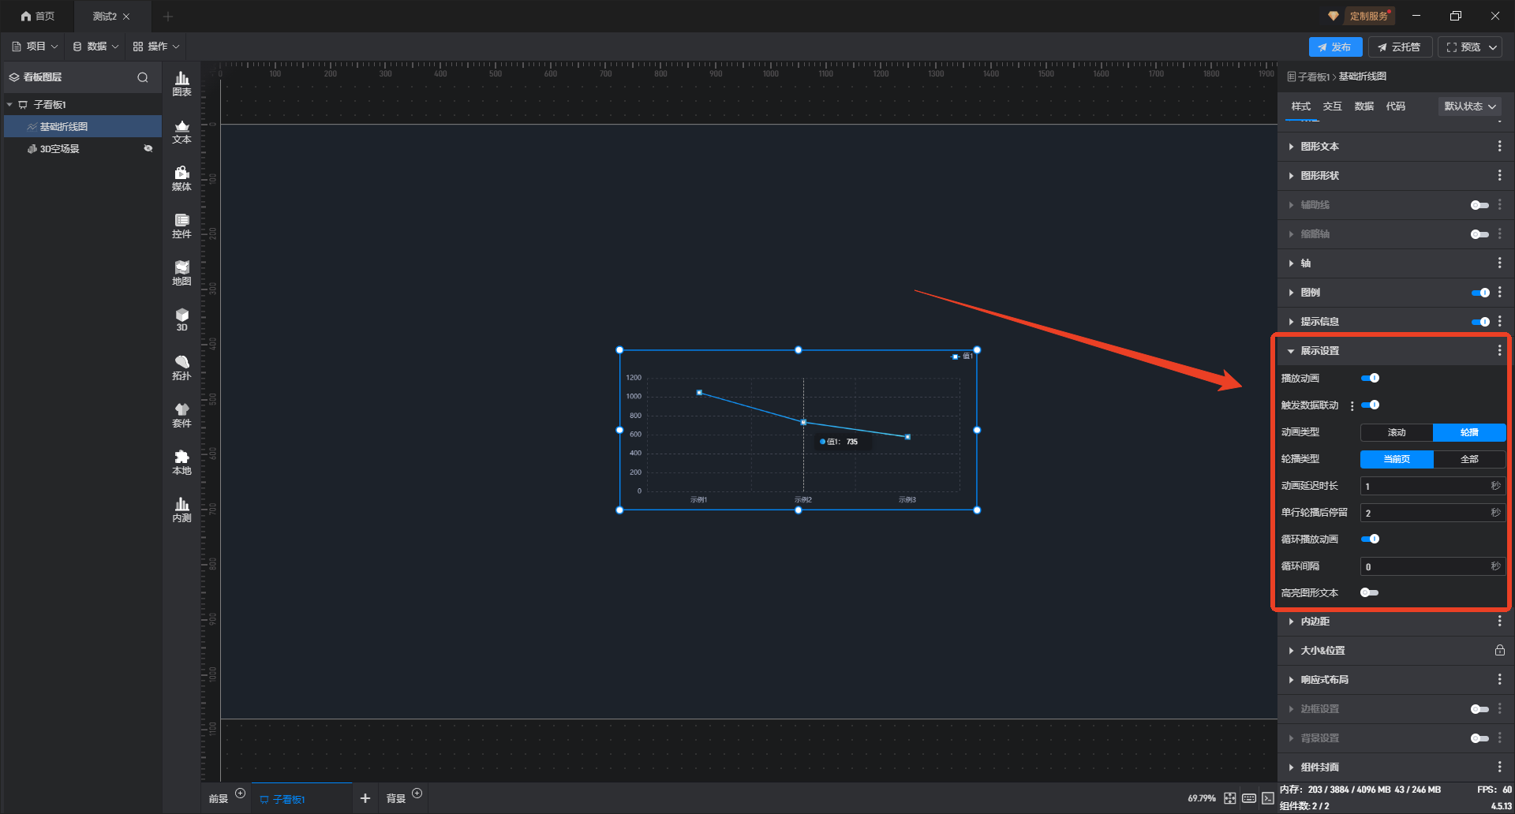Open the 3D component panel
This screenshot has height=814, width=1515.
coord(181,319)
